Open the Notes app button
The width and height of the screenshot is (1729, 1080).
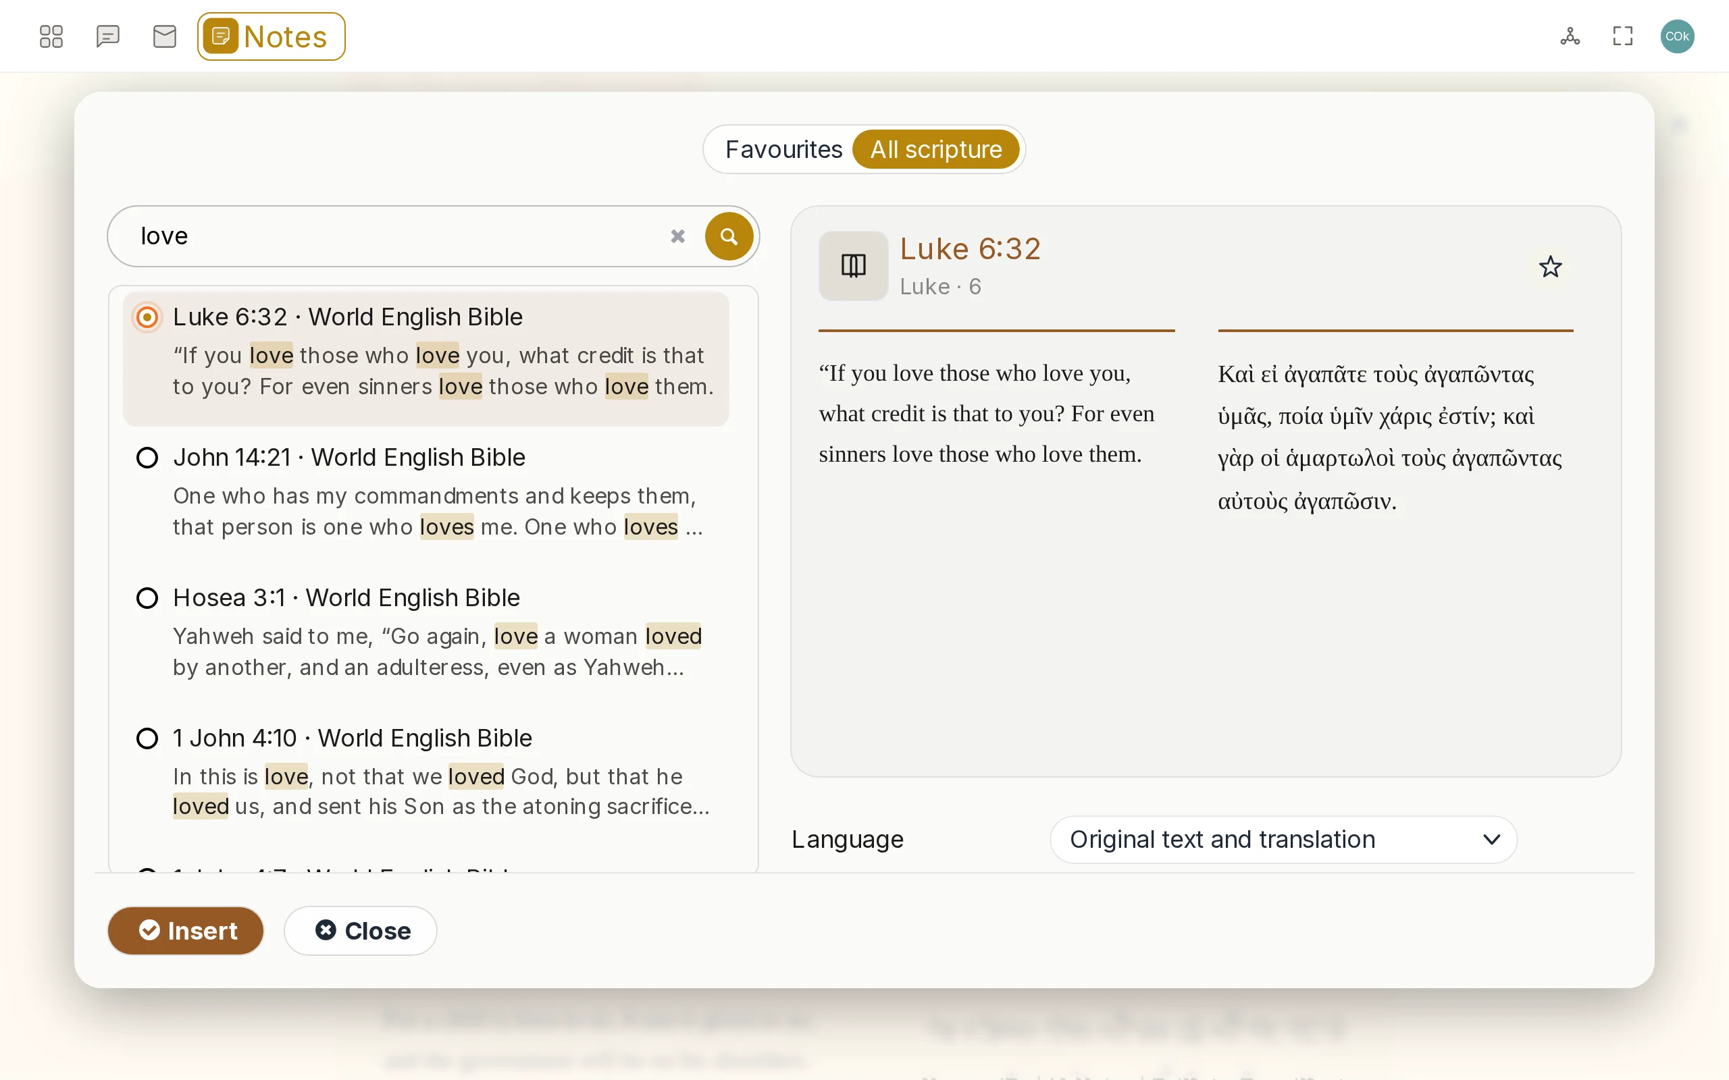[272, 36]
